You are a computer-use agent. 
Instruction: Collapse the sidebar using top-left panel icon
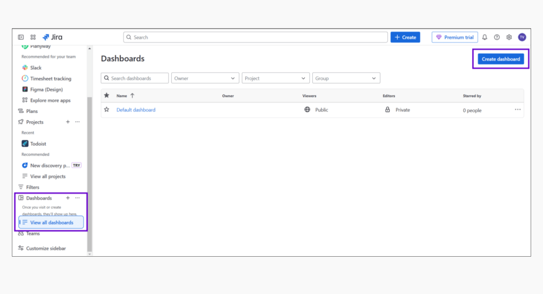pyautogui.click(x=21, y=37)
